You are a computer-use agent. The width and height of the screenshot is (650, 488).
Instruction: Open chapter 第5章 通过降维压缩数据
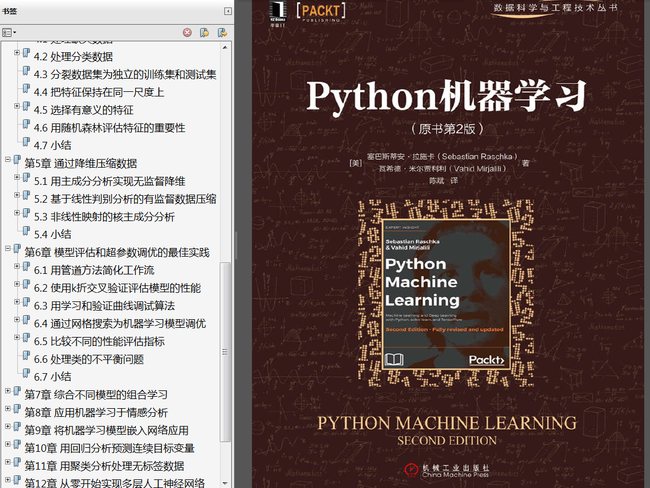tap(81, 164)
